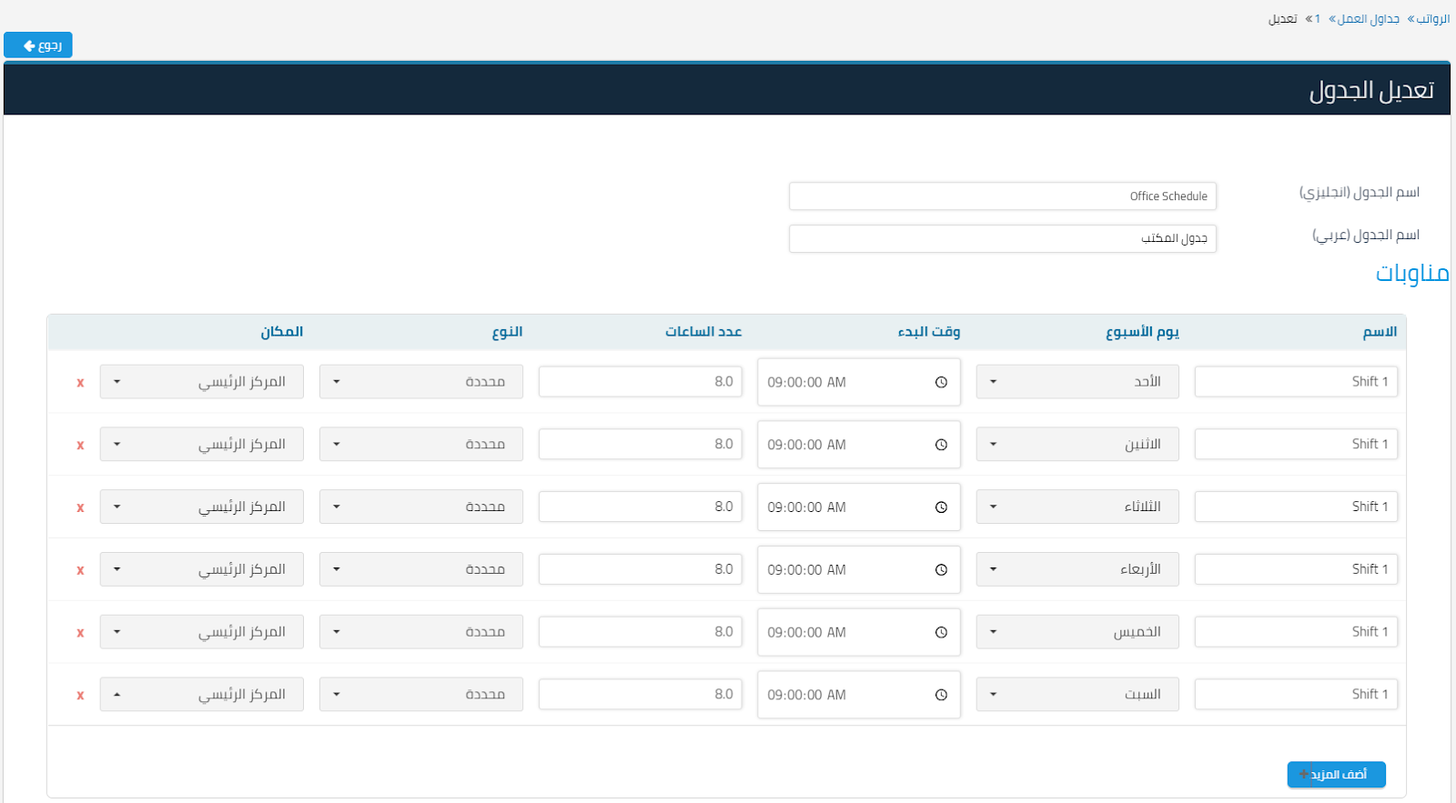Click the Arabic schedule name field جدول المكتب

1002,238
